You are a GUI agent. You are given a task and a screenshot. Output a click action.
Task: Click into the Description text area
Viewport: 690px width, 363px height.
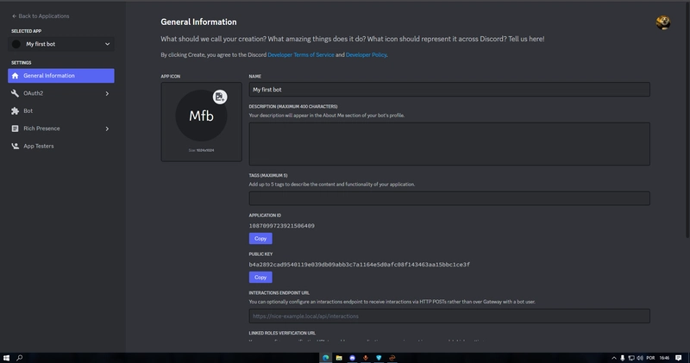pos(449,144)
